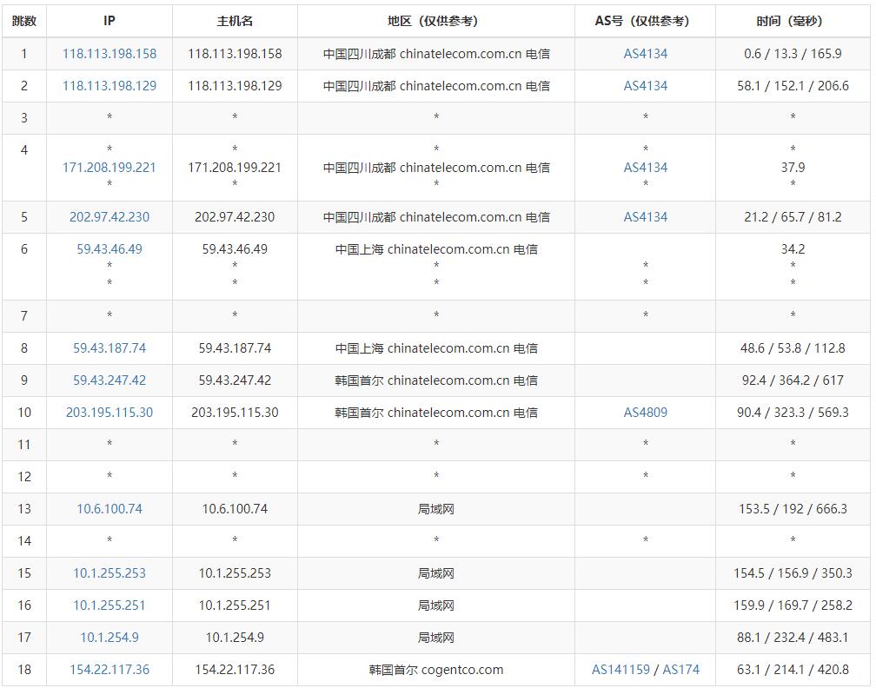Screen dimensions: 876x688
Task: Click region cell in hop 10 row
Action: click(x=435, y=412)
